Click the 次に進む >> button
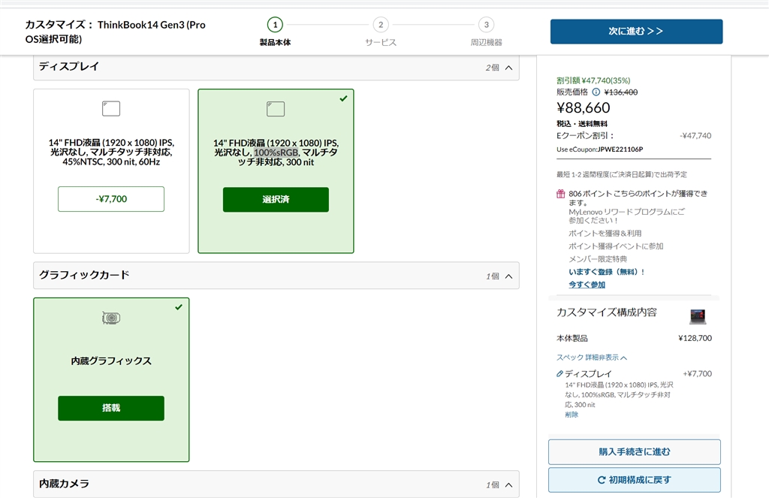The image size is (769, 498). click(636, 32)
